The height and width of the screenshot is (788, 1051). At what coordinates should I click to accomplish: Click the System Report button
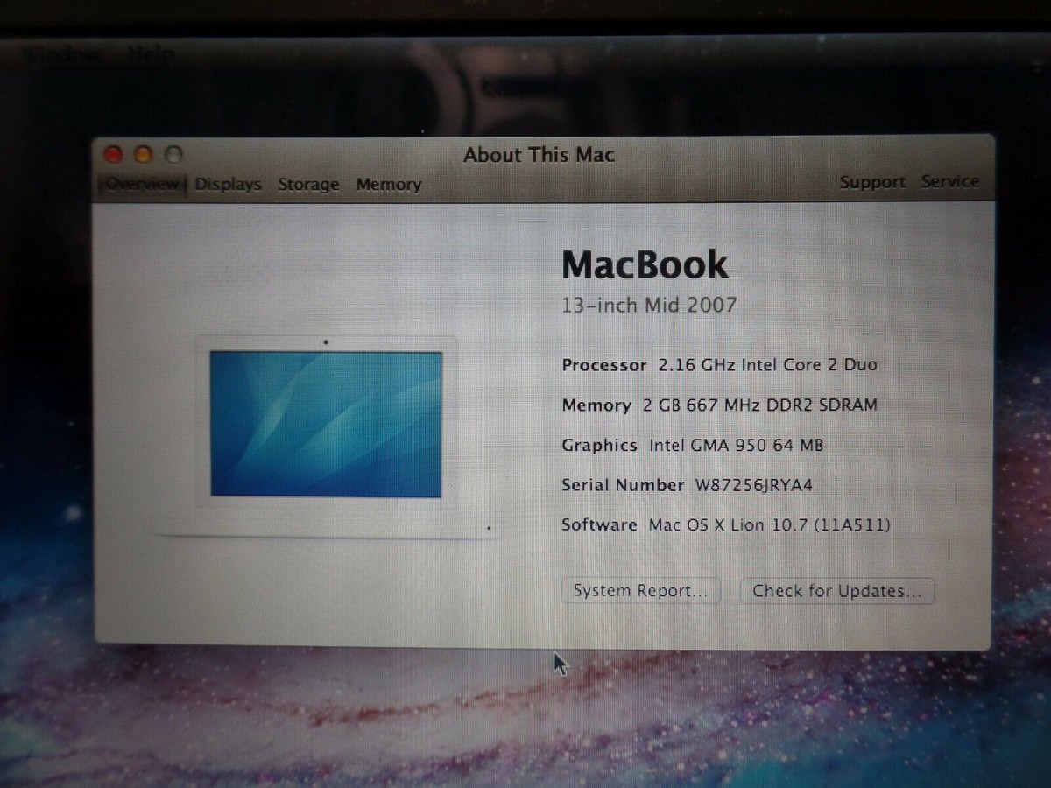click(x=640, y=591)
